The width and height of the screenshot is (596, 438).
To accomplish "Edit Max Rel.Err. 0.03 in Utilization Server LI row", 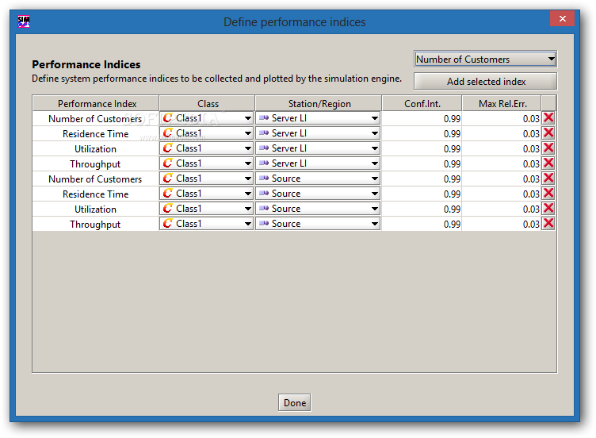I will [x=502, y=148].
